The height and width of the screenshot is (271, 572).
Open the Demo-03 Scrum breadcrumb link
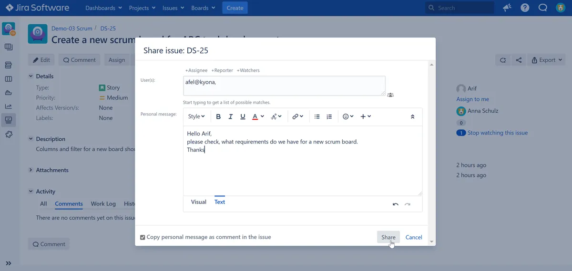click(71, 29)
